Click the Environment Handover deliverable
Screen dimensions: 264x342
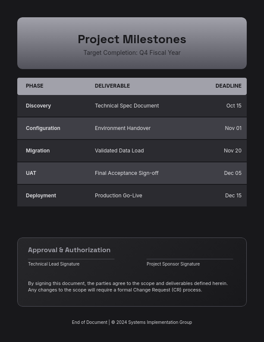click(123, 128)
